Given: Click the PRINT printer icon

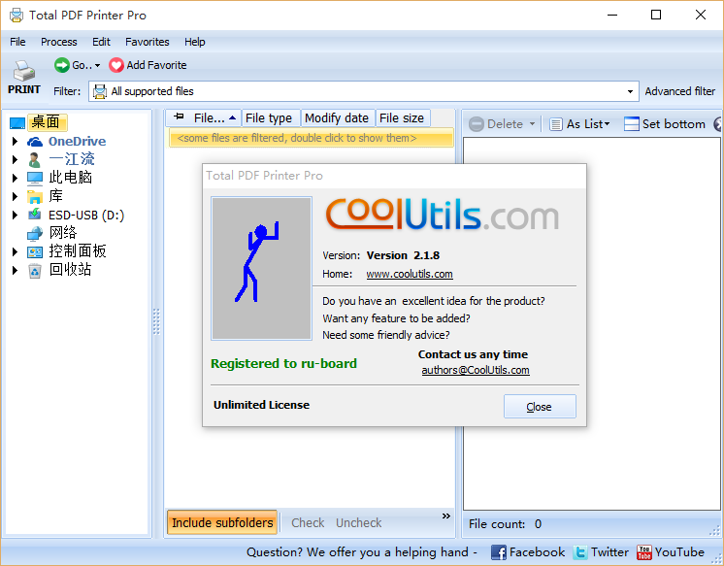Looking at the screenshot, I should (x=24, y=71).
